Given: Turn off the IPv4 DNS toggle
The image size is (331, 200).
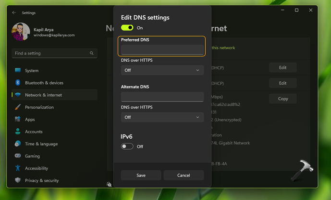Looking at the screenshot, I should coord(127,28).
